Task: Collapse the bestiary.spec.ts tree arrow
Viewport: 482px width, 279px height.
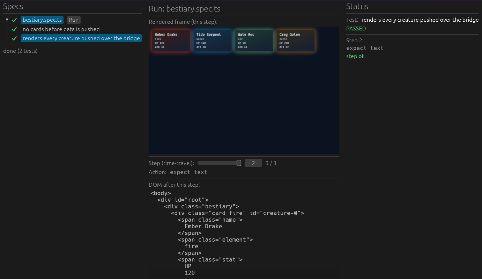Action: (x=7, y=20)
